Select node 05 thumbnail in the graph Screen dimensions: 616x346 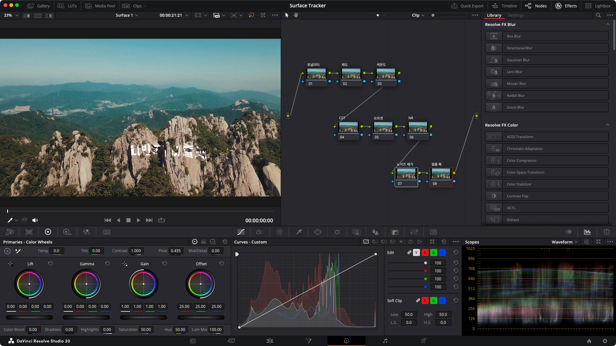tap(383, 128)
